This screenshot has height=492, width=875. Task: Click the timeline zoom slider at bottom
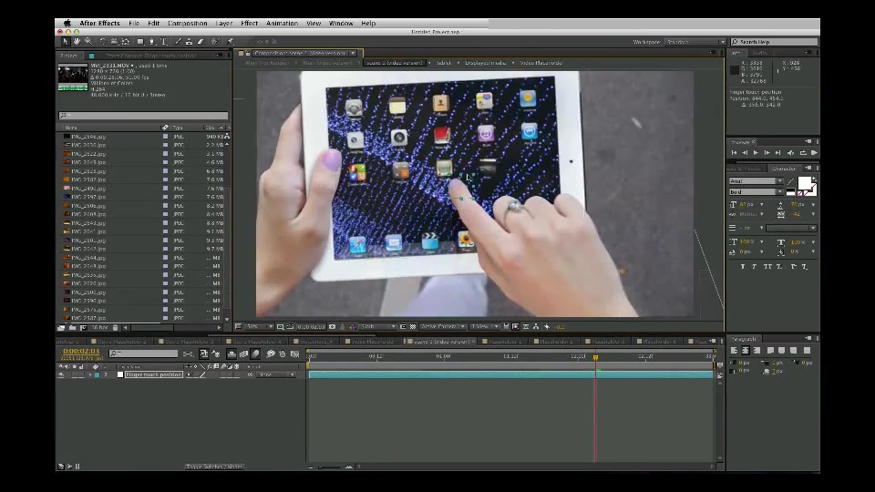[329, 466]
